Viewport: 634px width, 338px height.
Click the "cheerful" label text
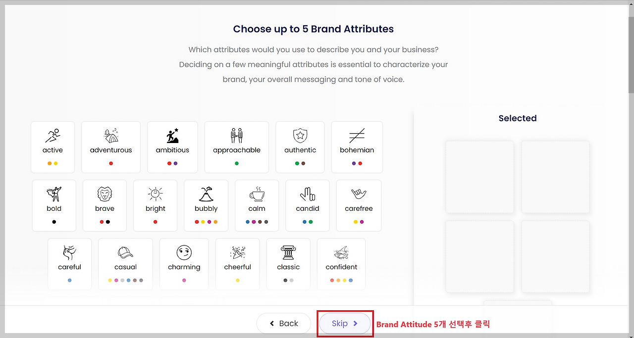coord(238,267)
